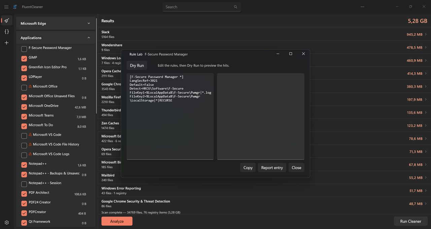Expand the Wondershare result chevron
The image size is (431, 229).
[x=426, y=47]
